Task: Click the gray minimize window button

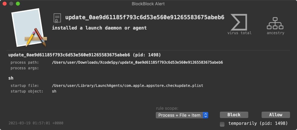Action: (x=11, y=3)
